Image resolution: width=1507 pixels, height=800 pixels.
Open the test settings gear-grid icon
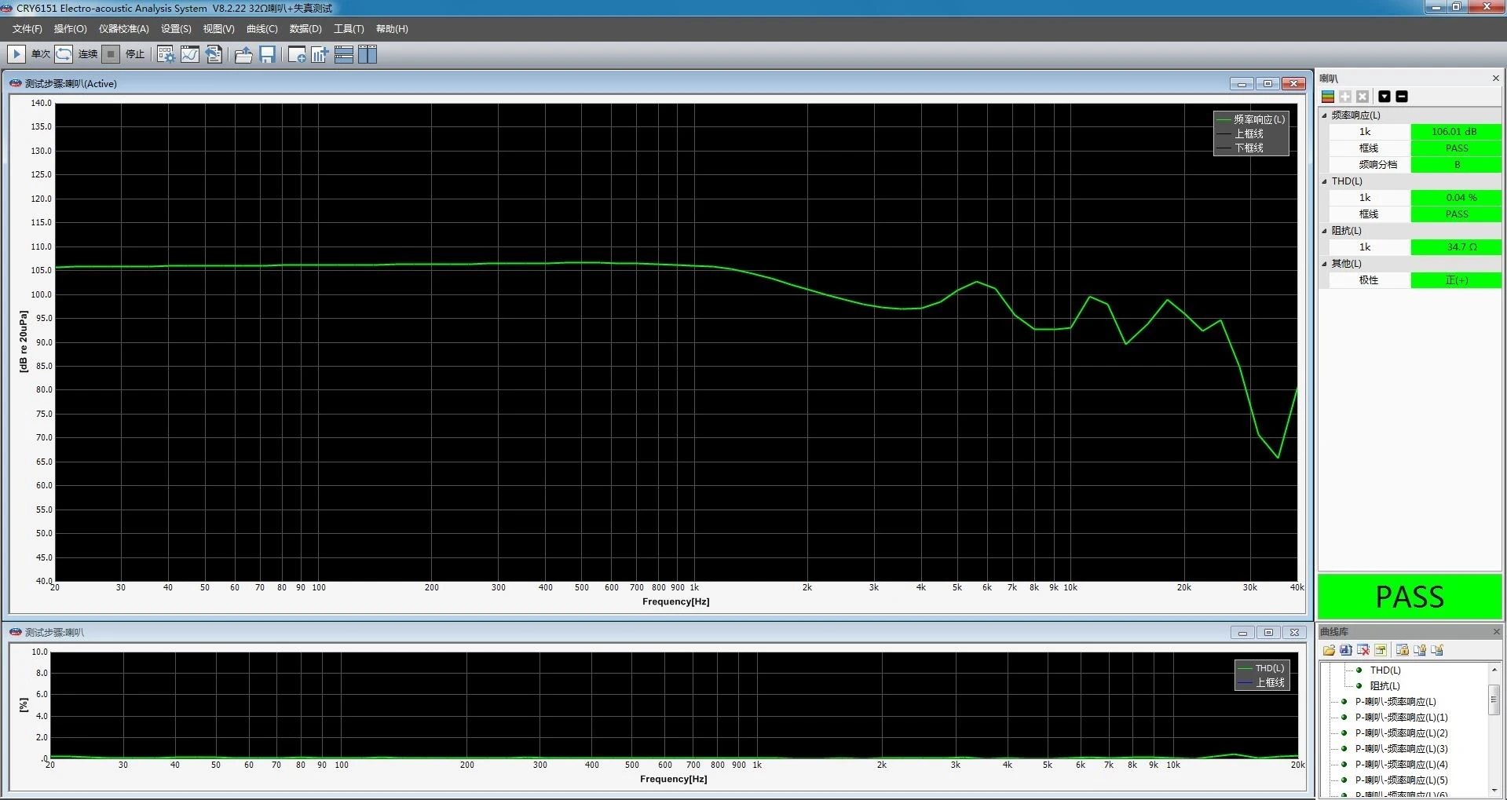pos(166,54)
